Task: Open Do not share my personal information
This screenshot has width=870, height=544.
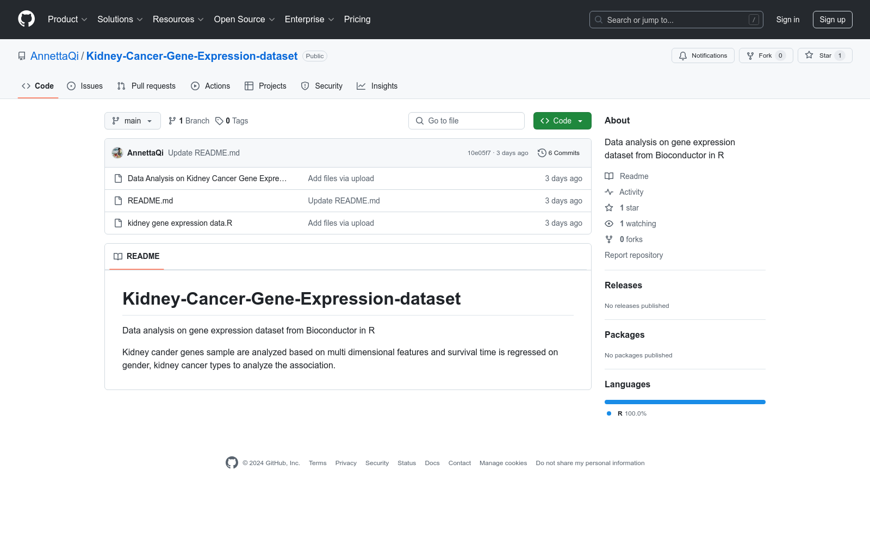Action: click(x=590, y=463)
